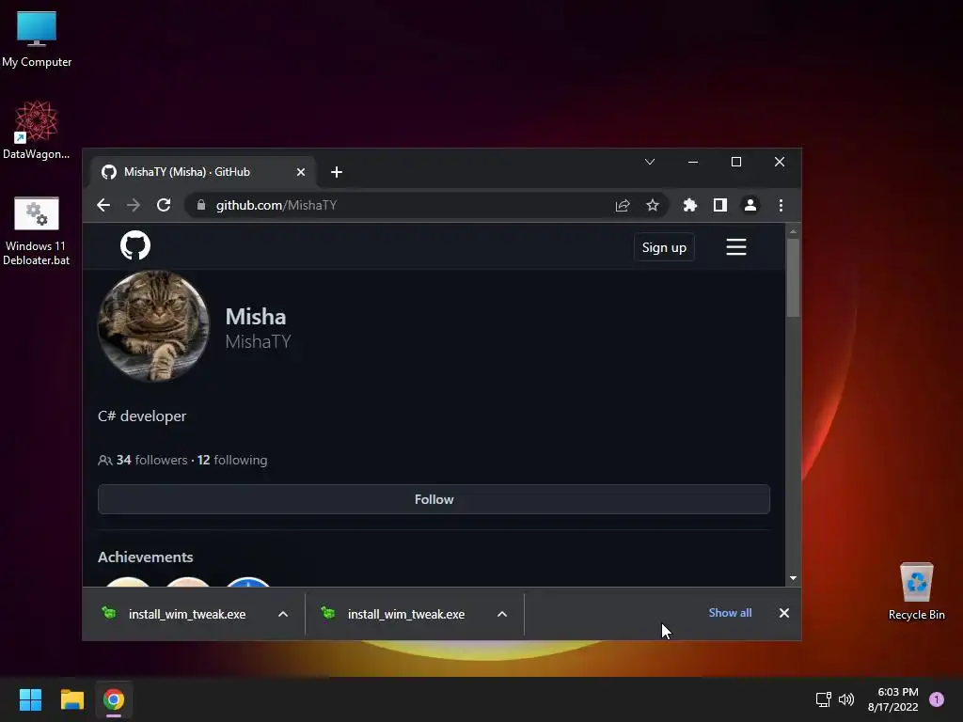Click Misha's cat profile picture
The height and width of the screenshot is (722, 963).
153,326
